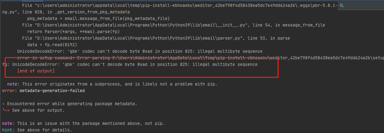Click the indented UnicodeDecodeError line above the red box
Image resolution: width=384 pixels, height=133 pixels.
(x=140, y=51)
